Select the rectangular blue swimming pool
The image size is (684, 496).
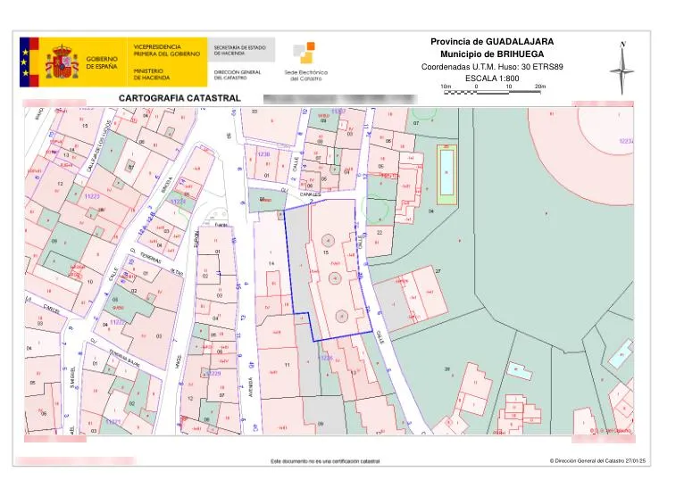446,172
